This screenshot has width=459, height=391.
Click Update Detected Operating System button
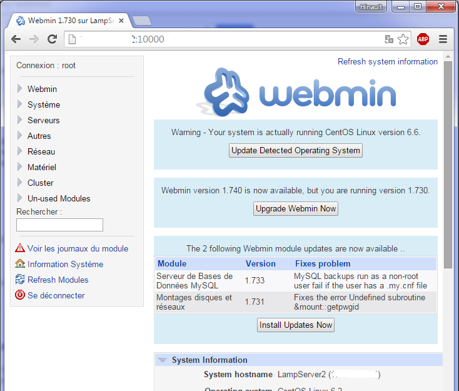[x=295, y=151]
